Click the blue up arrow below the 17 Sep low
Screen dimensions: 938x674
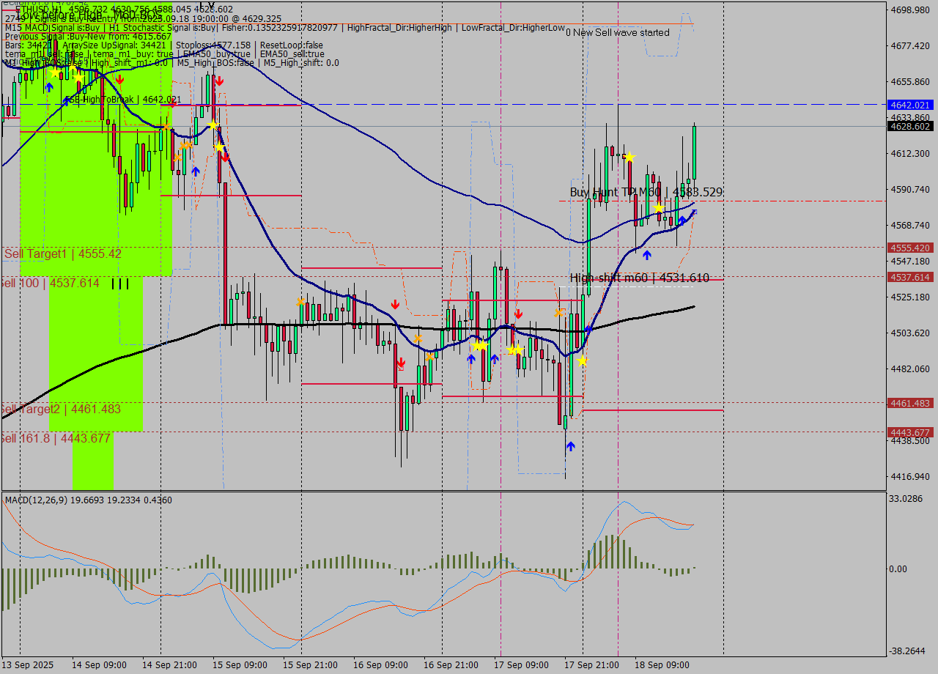pos(570,445)
